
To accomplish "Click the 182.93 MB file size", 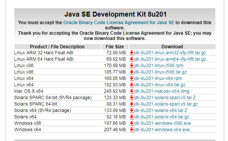I will coord(115,85).
